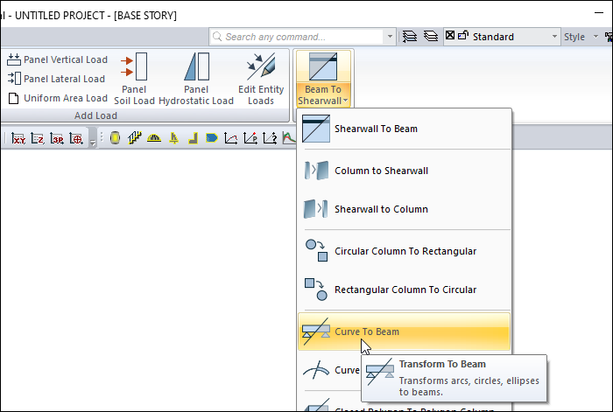Click the plain layer stack icon
Viewport: 613px width, 412px height.
tap(431, 37)
